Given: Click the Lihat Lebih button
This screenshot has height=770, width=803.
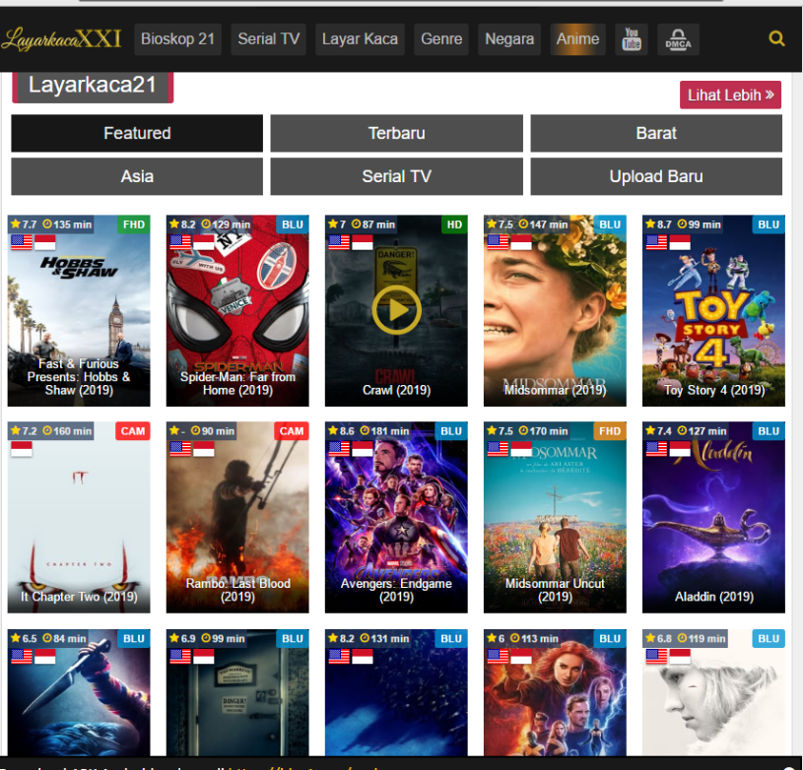Looking at the screenshot, I should pos(730,96).
